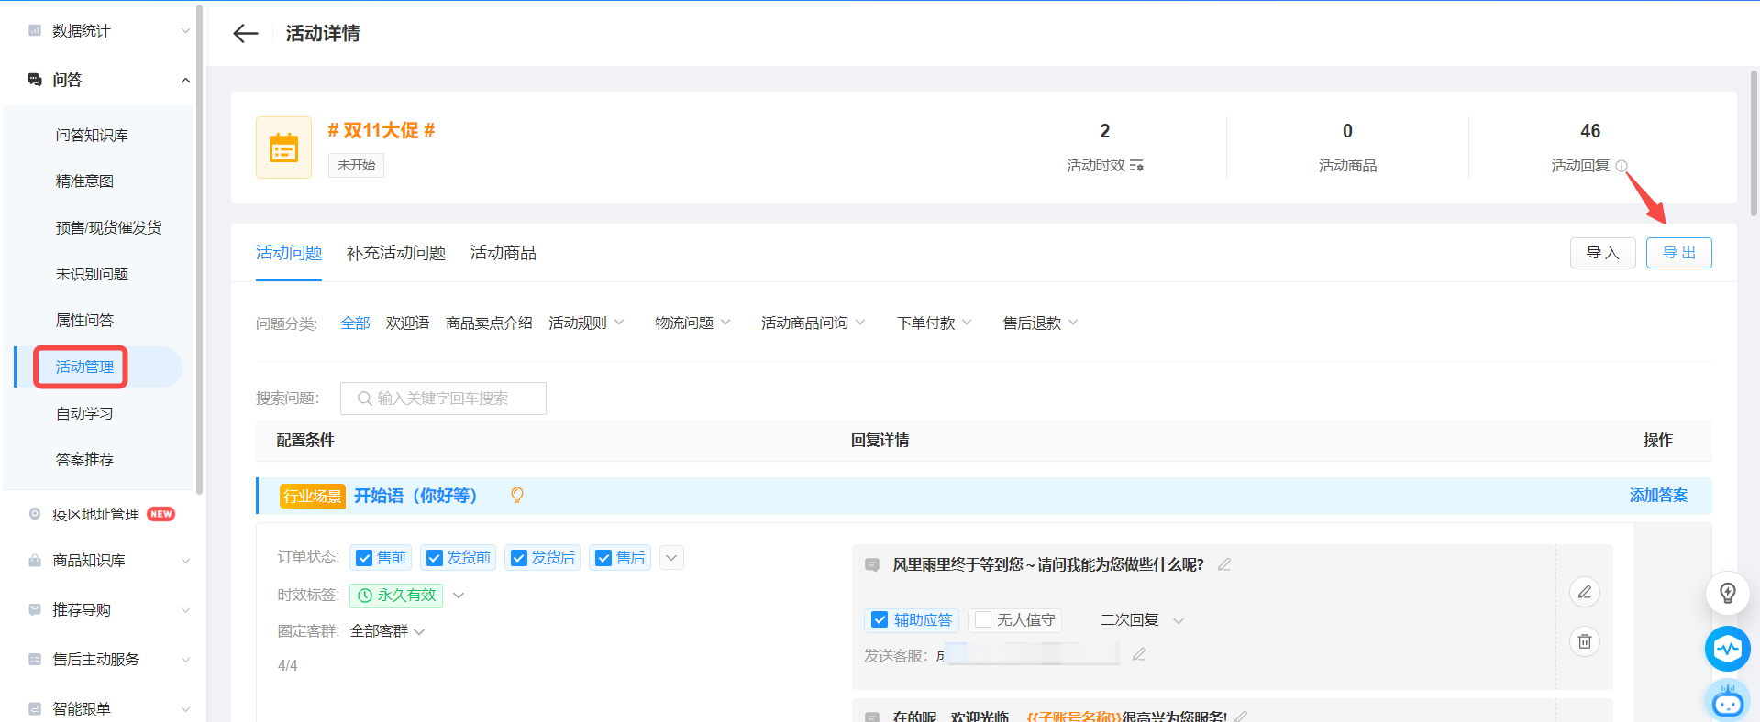Click the 商品知识库 sidebar icon
This screenshot has width=1760, height=722.
coord(35,560)
